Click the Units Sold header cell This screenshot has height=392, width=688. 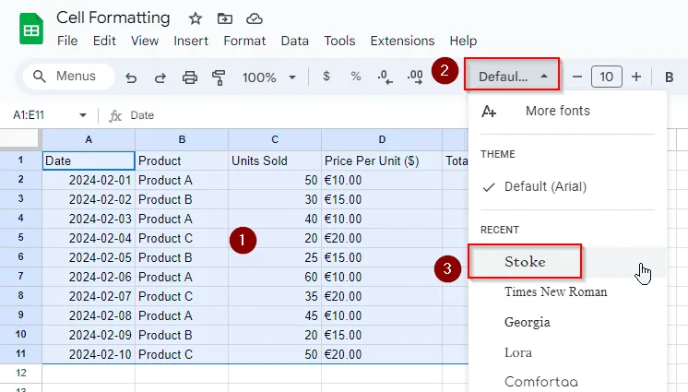(275, 160)
